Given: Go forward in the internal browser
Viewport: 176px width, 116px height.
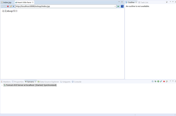Looking at the screenshot, I should tap(5, 6).
